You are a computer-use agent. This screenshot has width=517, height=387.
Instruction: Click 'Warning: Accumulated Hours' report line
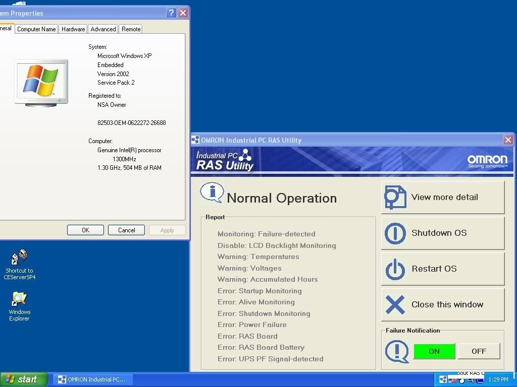coord(268,279)
